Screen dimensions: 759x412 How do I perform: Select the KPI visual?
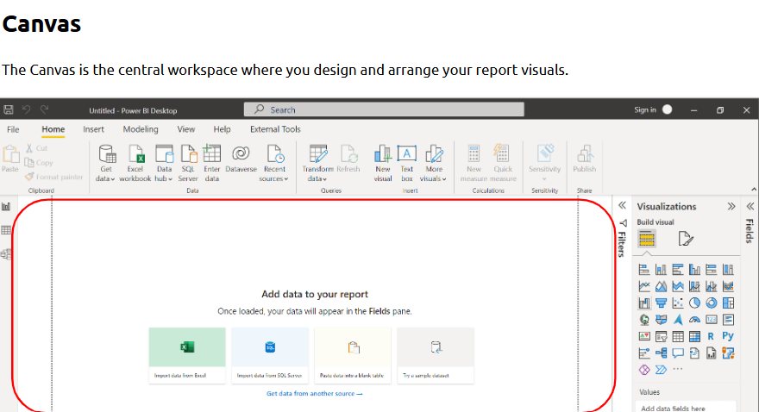pyautogui.click(x=644, y=336)
